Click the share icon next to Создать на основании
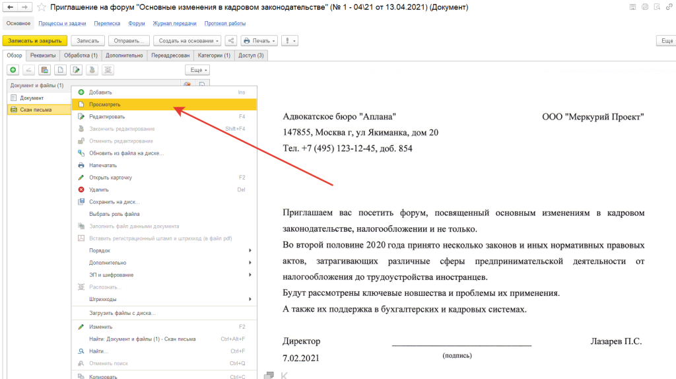This screenshot has width=676, height=379. tap(231, 41)
